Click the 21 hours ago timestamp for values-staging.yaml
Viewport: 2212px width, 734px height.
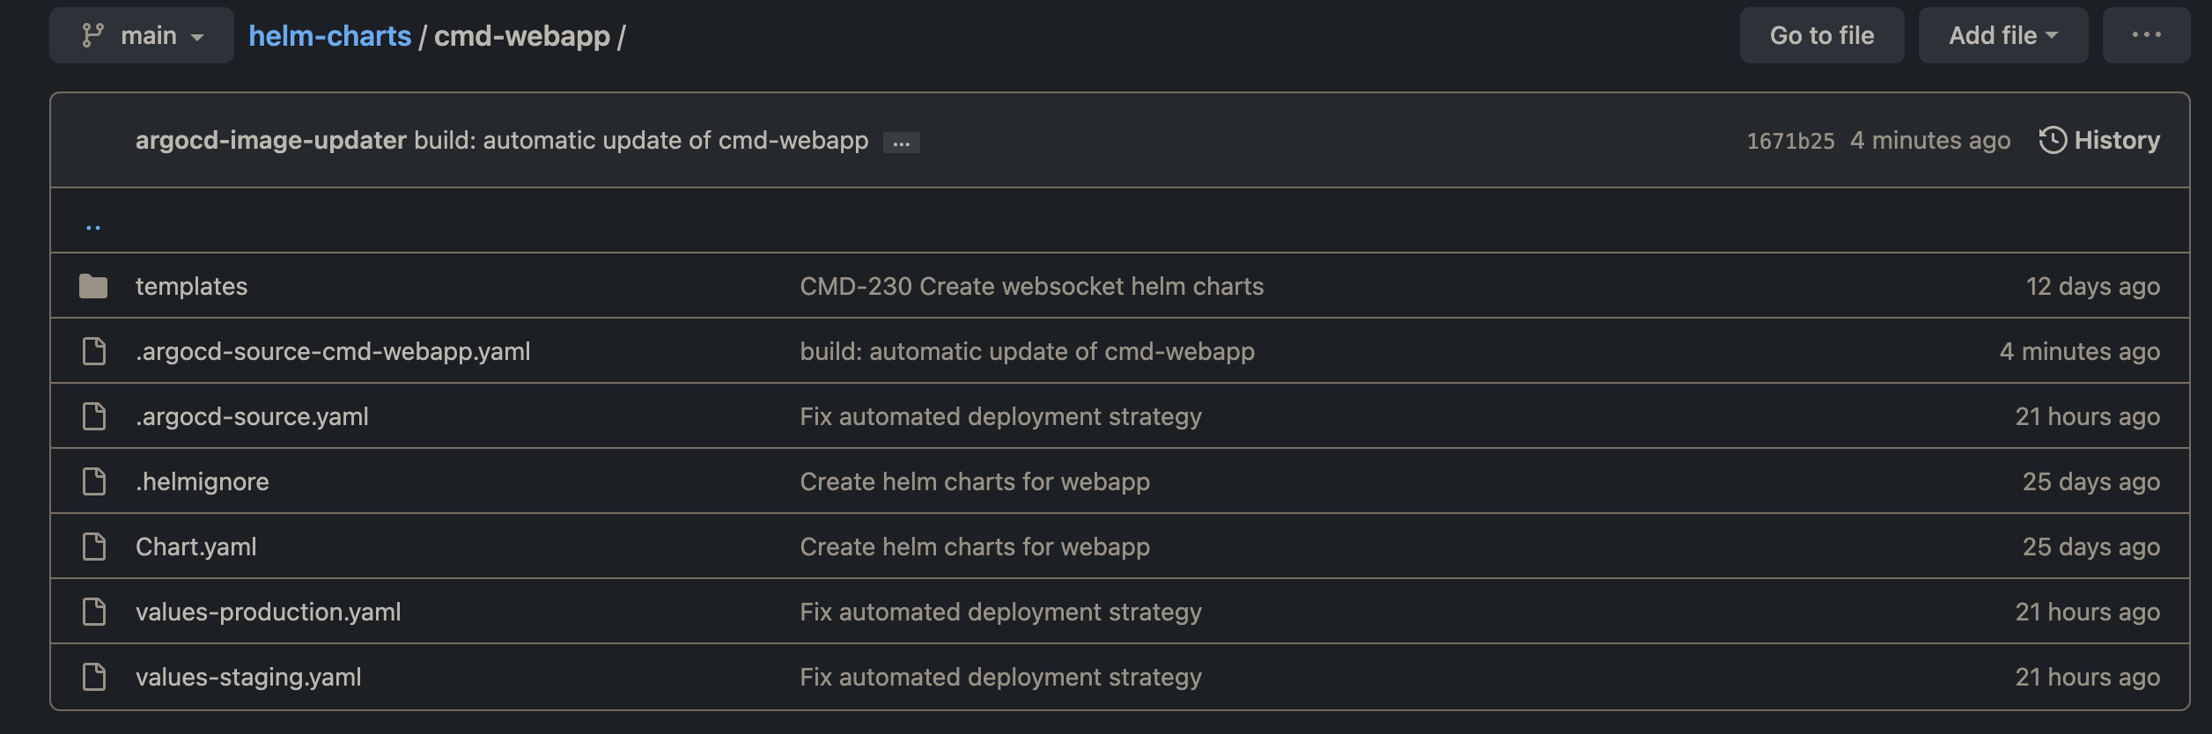click(2088, 676)
